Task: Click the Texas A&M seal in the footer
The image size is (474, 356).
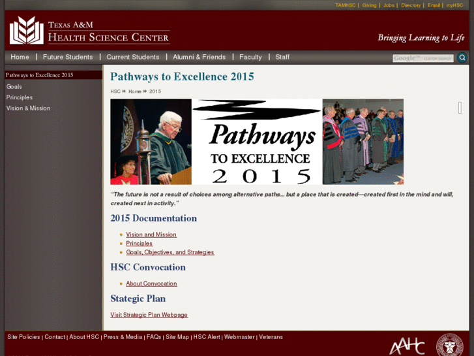Action: pyautogui.click(x=449, y=345)
